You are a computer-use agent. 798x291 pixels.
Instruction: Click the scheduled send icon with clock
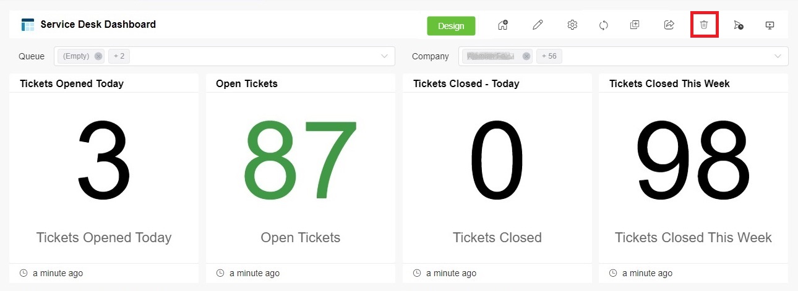[739, 25]
